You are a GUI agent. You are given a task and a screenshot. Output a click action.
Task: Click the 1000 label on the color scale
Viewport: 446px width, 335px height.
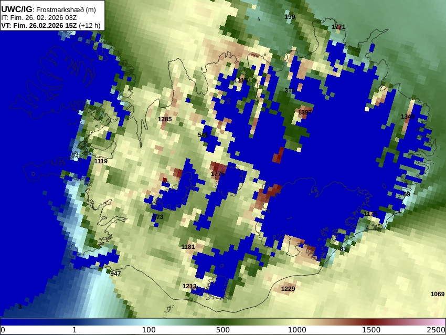pyautogui.click(x=297, y=330)
